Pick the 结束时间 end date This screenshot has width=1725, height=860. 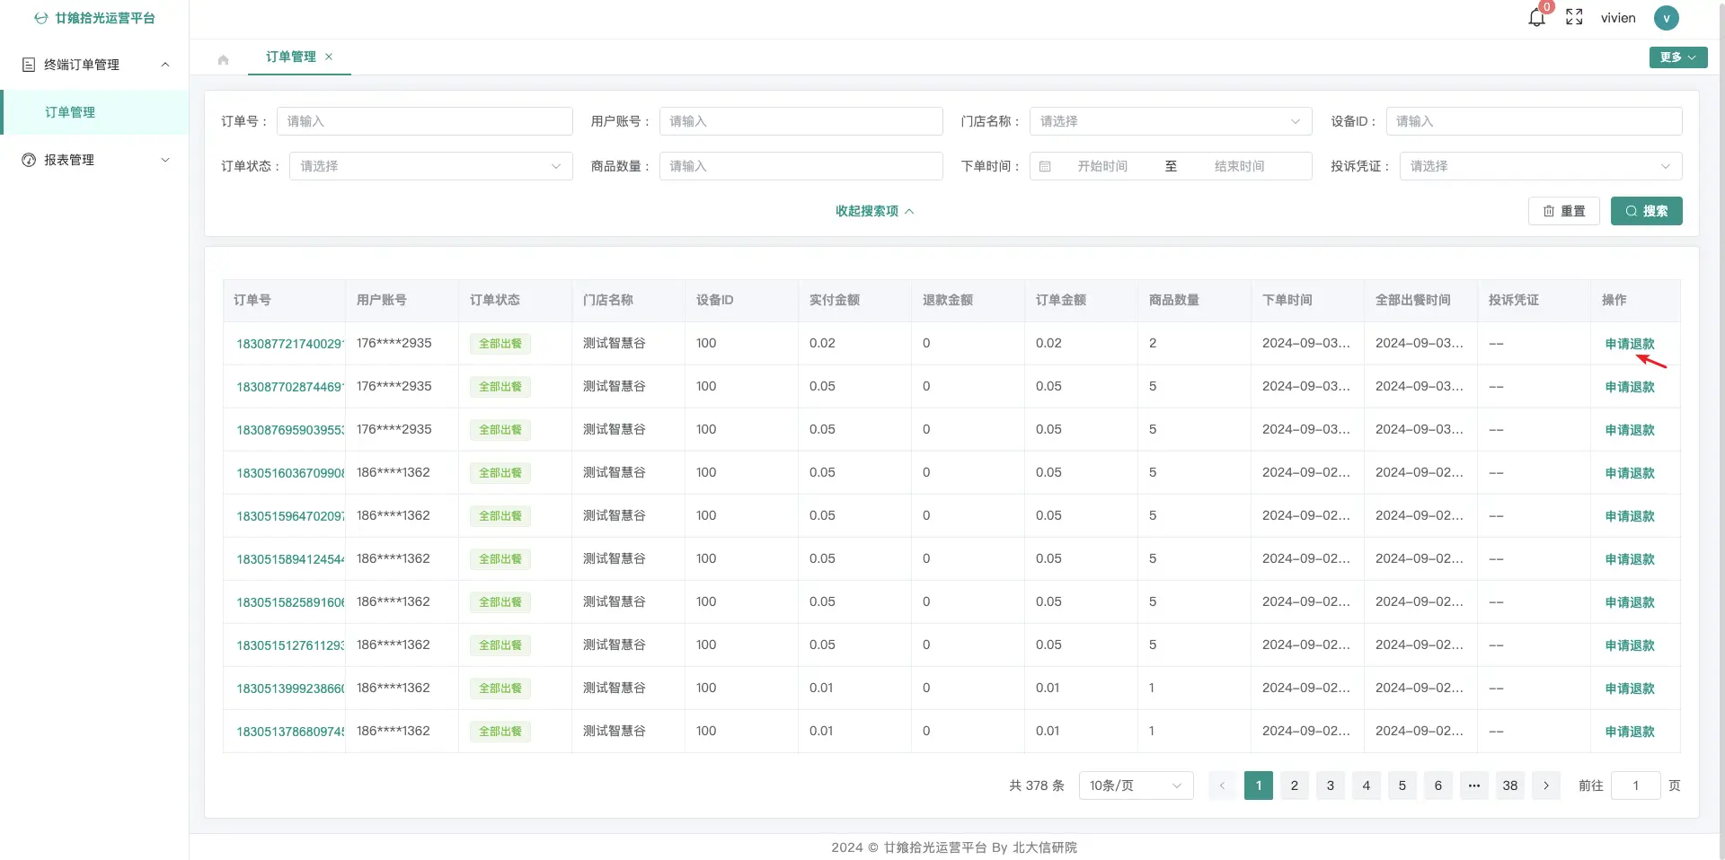(1239, 166)
